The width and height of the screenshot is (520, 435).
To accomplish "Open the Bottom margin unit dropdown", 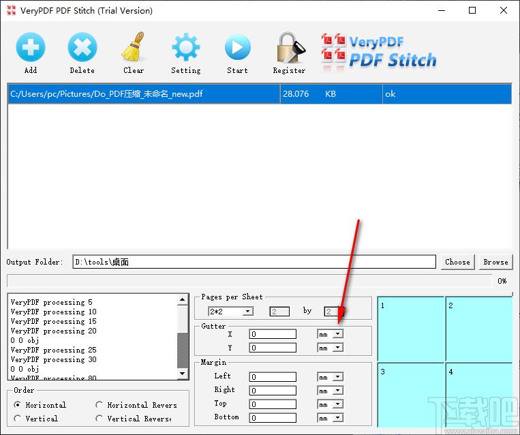I will (x=337, y=417).
